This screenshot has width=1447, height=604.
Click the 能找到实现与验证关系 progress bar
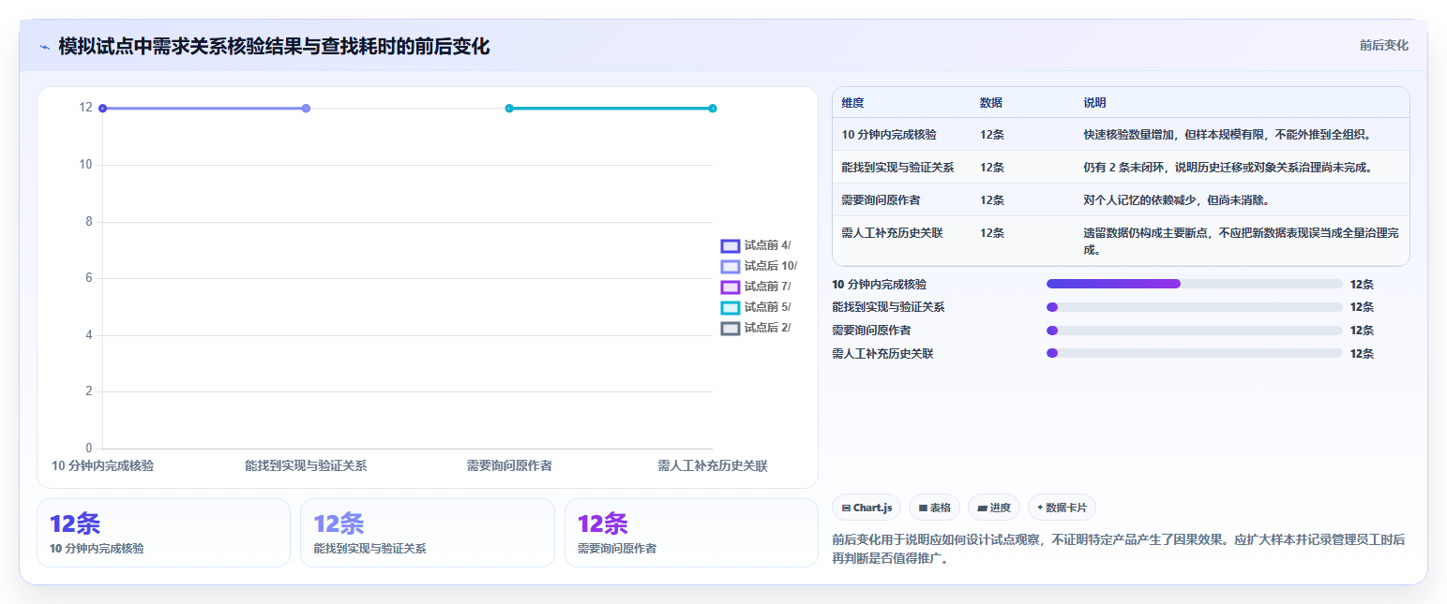[1195, 307]
